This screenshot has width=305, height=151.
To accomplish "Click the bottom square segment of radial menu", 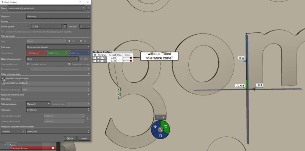I will tap(161, 135).
